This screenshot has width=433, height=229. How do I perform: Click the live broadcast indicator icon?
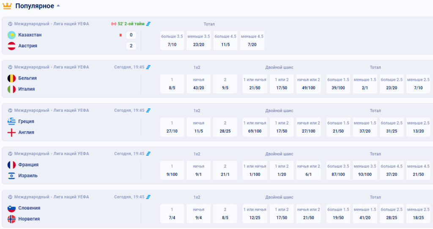pyautogui.click(x=113, y=24)
